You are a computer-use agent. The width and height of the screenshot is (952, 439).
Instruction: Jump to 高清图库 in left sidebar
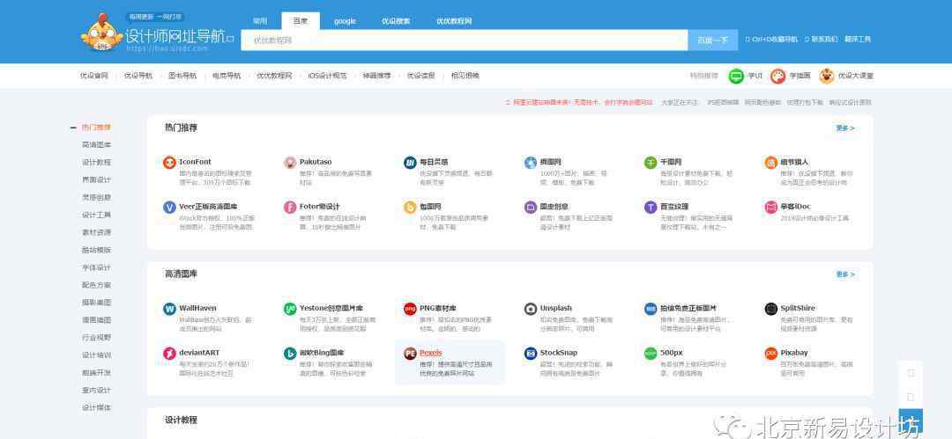click(97, 145)
